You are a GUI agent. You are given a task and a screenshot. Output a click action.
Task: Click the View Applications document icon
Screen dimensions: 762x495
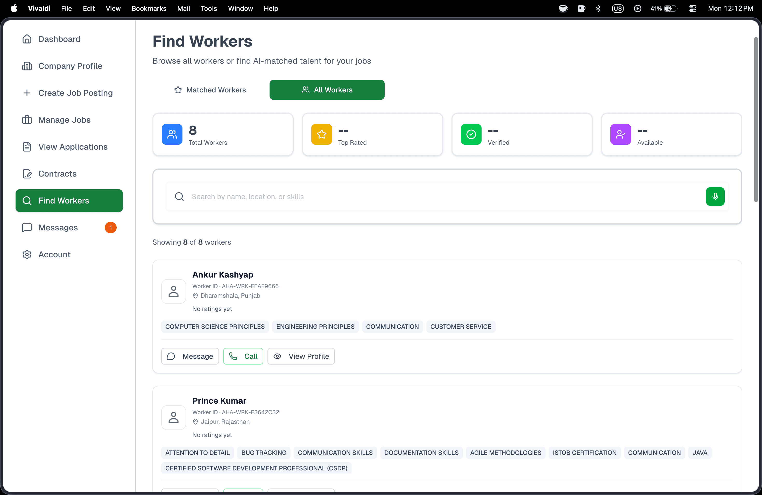pos(27,147)
